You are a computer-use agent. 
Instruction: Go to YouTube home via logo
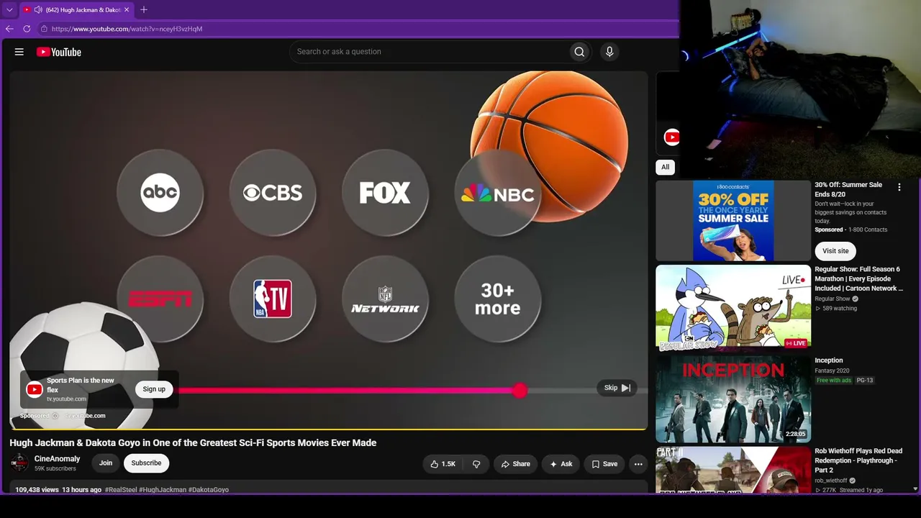pos(59,52)
